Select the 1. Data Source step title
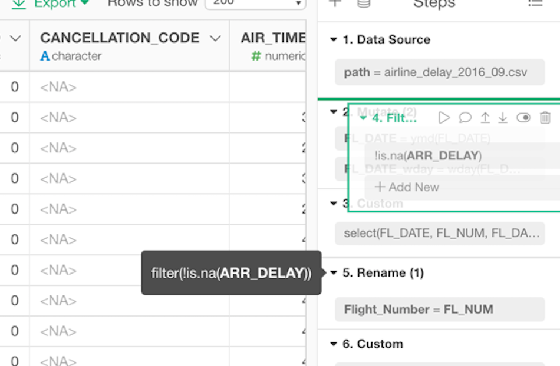 [x=387, y=39]
